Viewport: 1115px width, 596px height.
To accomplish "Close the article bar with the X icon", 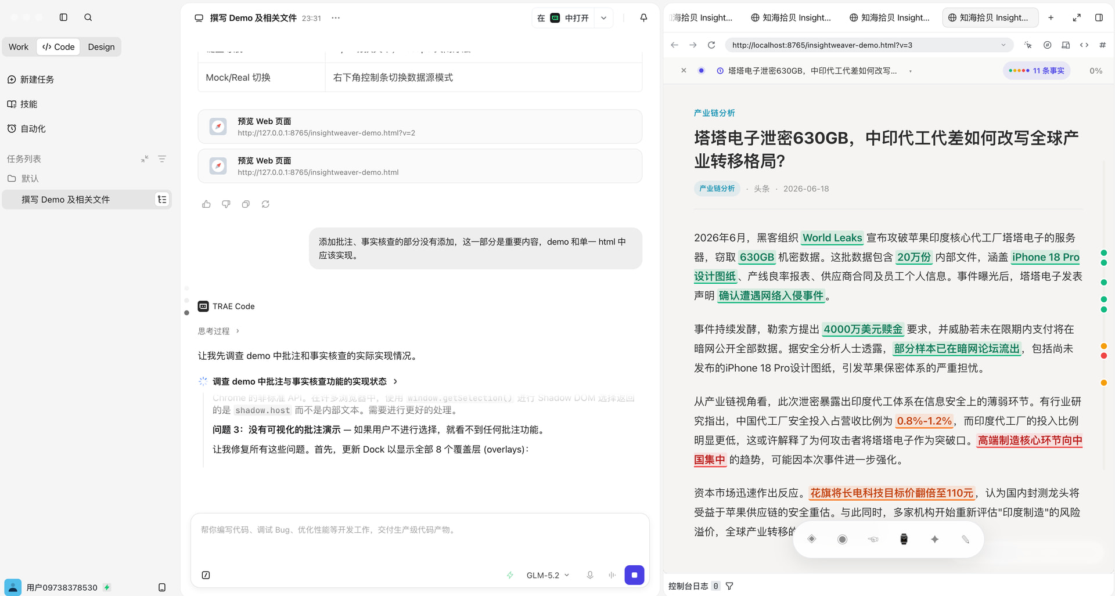I will point(684,70).
